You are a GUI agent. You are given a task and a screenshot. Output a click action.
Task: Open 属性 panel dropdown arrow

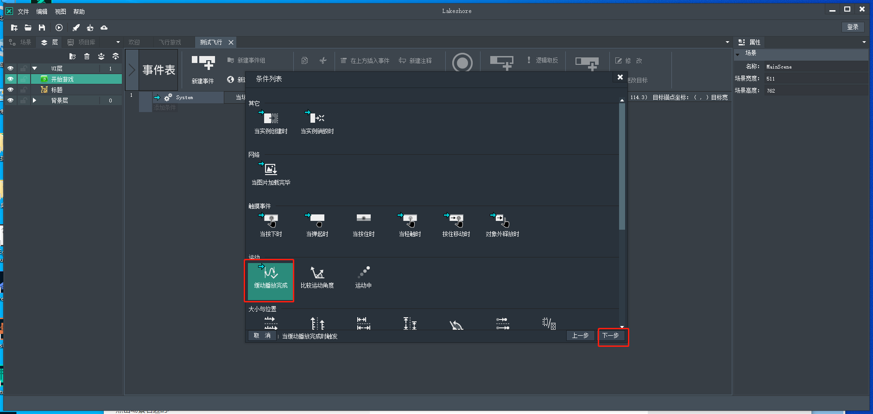[864, 42]
